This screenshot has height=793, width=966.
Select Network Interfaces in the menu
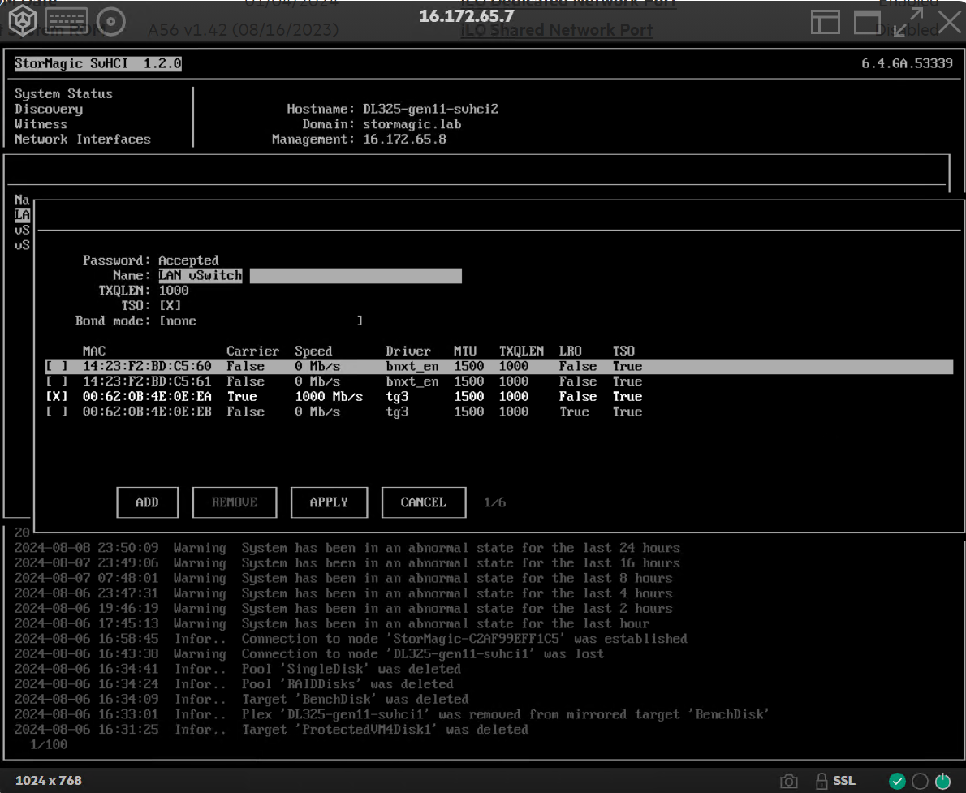coord(83,140)
